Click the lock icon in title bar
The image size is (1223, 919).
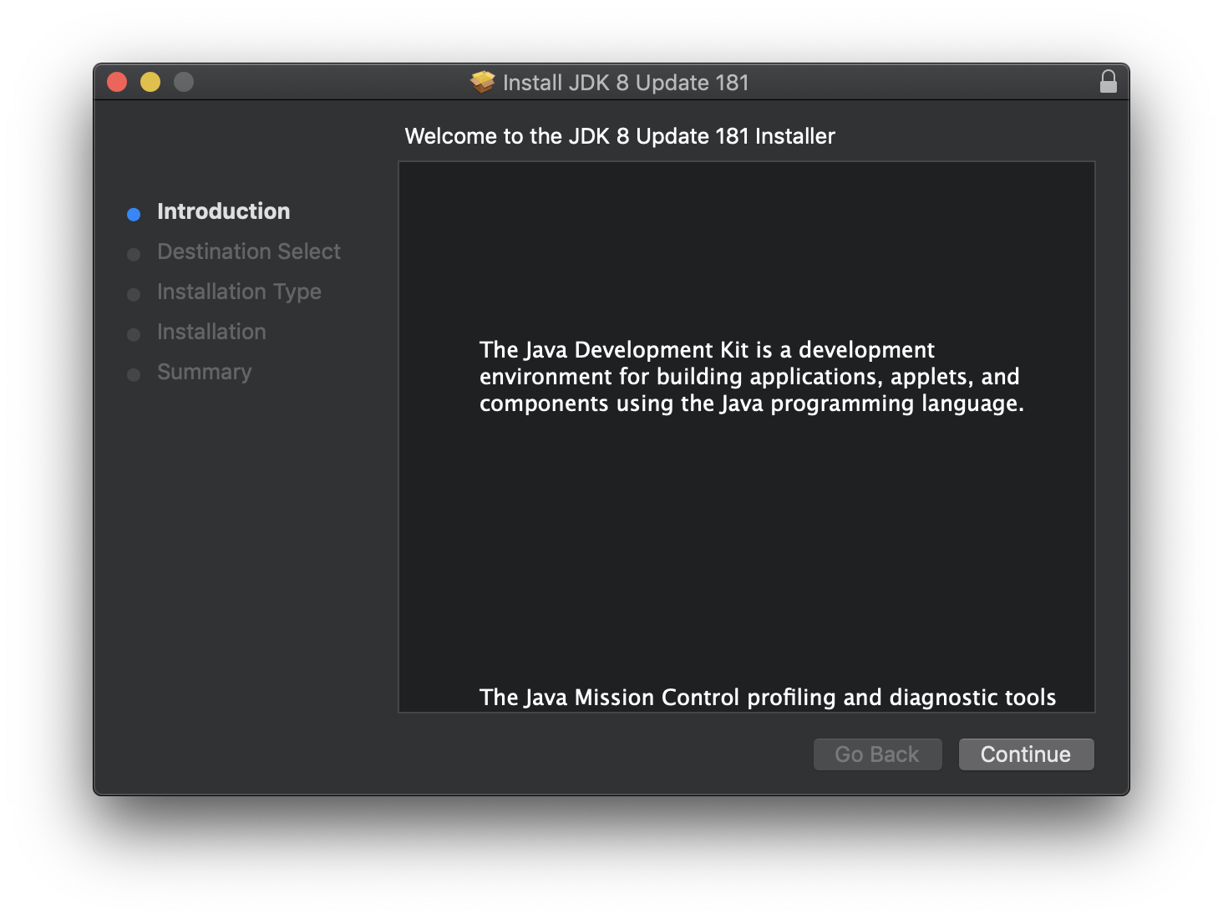coord(1108,82)
